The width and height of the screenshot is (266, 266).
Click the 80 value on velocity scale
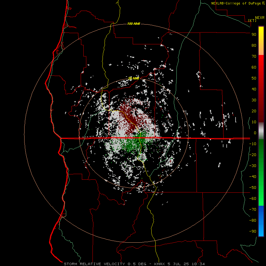[254, 45]
